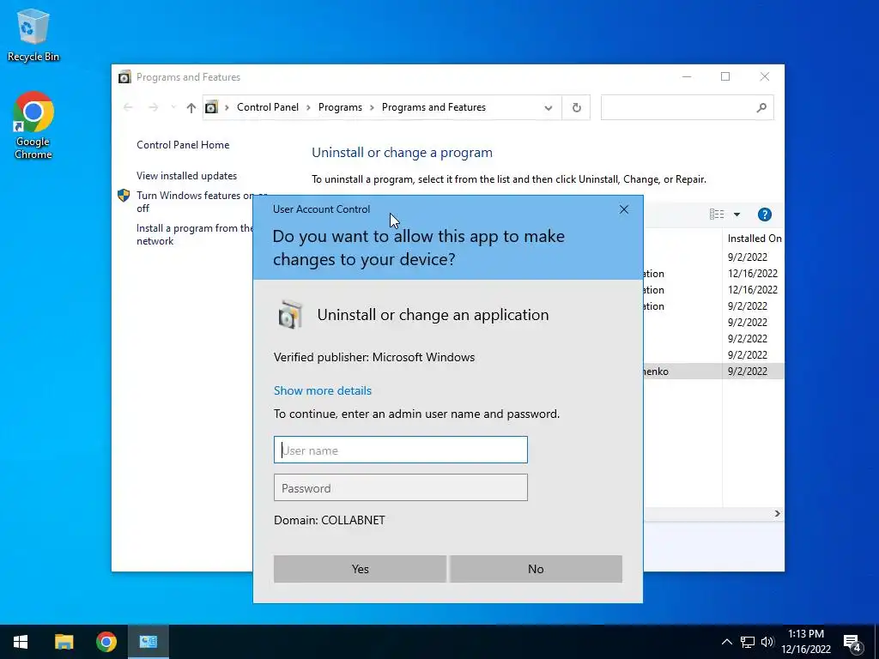879x659 pixels.
Task: Select the first 12/16/2022 date cell
Action: point(753,274)
